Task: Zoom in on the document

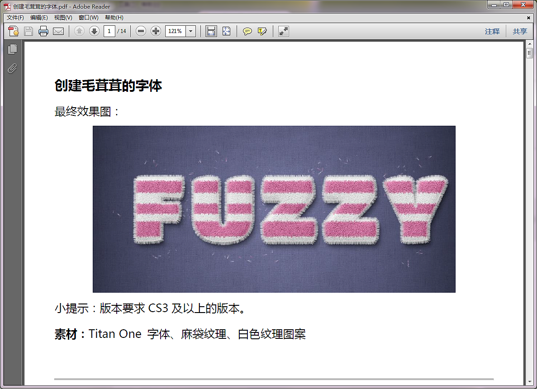Action: pos(155,31)
